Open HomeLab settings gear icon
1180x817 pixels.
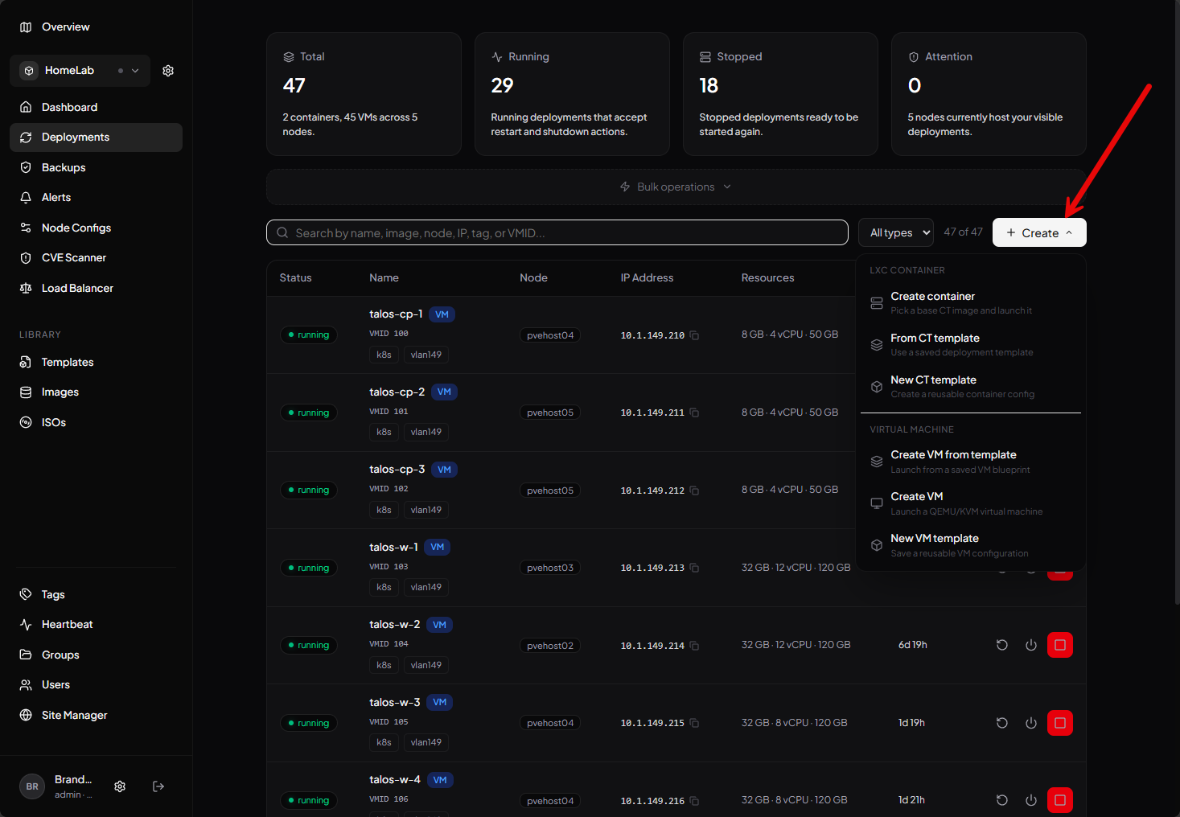[168, 71]
